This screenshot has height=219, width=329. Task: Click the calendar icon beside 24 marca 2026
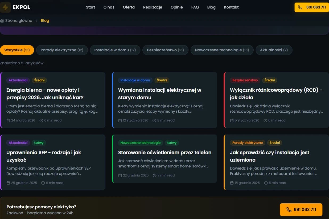(x=8, y=120)
